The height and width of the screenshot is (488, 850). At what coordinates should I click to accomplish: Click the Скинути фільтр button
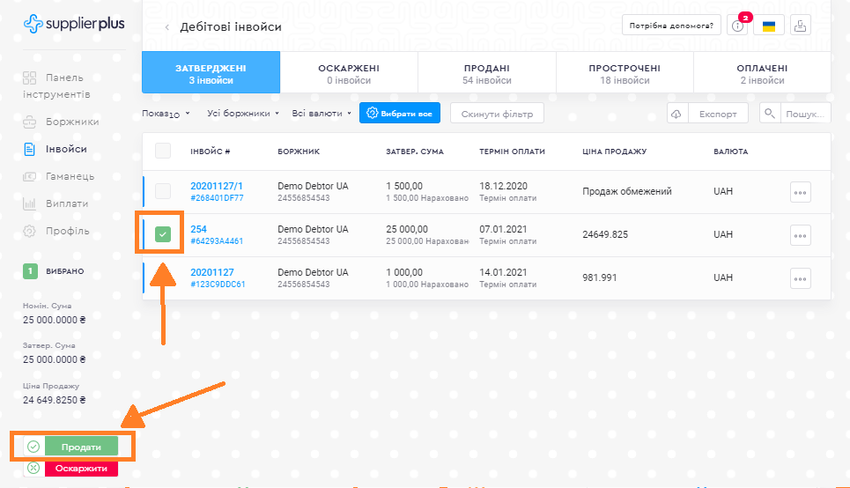pyautogui.click(x=497, y=114)
